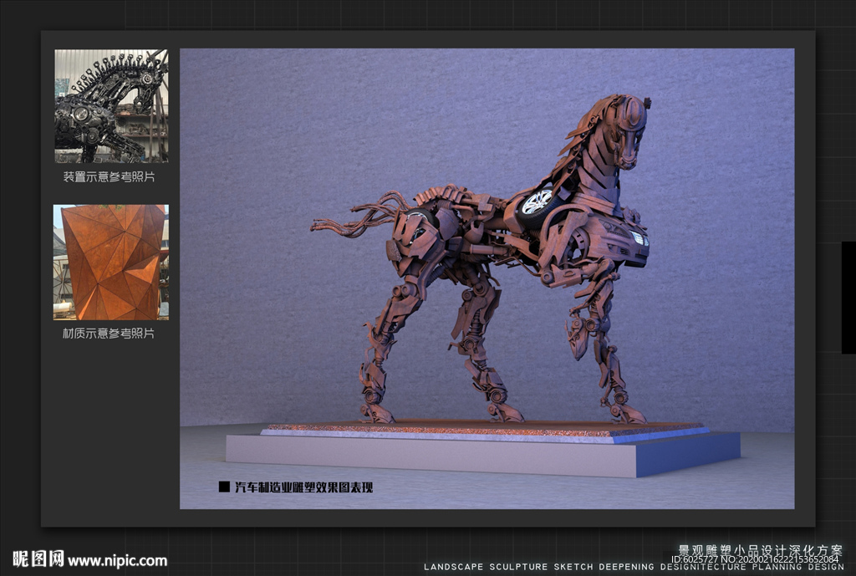The image size is (856, 576).
Task: Click the Landscape Sculpture Sketch Deepening English subtitle
Action: [634, 568]
